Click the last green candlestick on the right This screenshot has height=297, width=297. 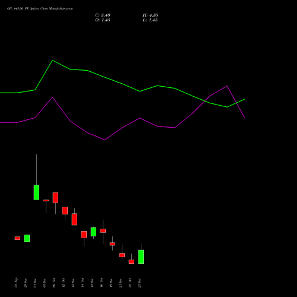[x=141, y=257]
